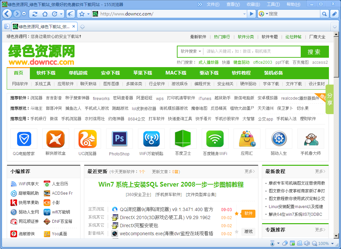Adjust page zoom with the magnifier control
341x249 pixels.
pos(314,243)
